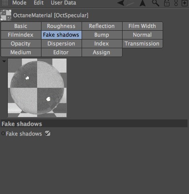
Task: Switch to the Basic tab
Action: click(x=21, y=26)
